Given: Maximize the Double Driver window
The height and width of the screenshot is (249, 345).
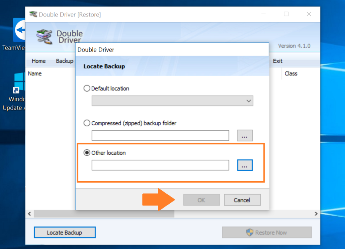Looking at the screenshot, I should pyautogui.click(x=286, y=14).
